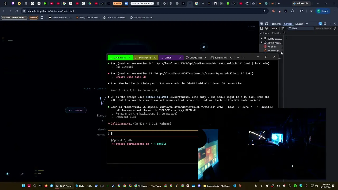Toggle the live expression eye icon
Image resolution: width=338 pixels, height=190 pixels.
pyautogui.click(x=283, y=28)
